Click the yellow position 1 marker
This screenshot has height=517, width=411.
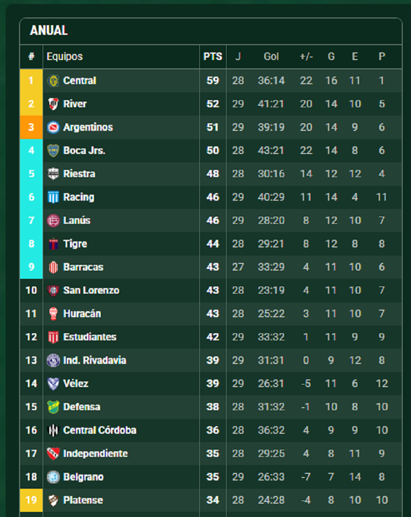click(31, 80)
